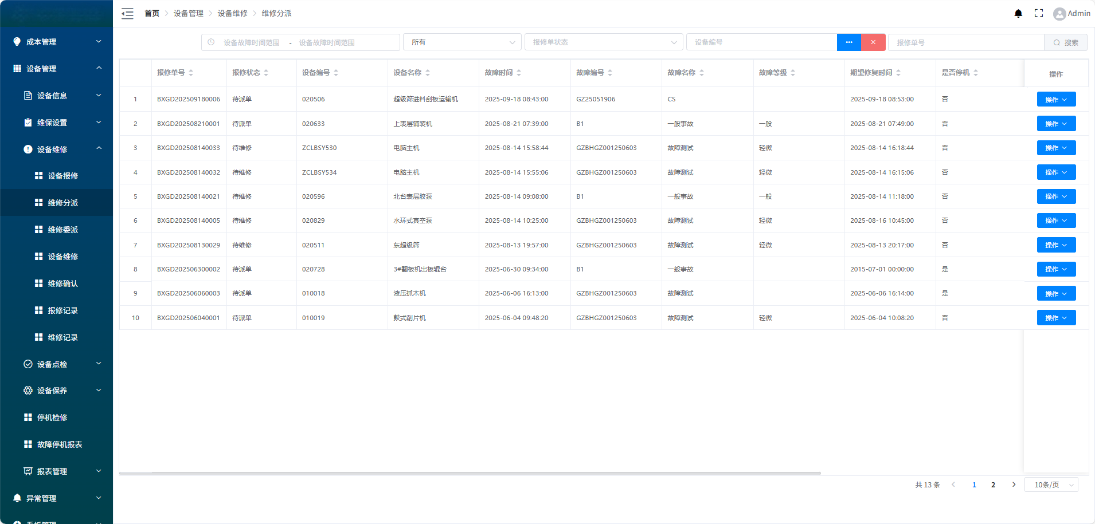Open the 报修单状态 dropdown
The width and height of the screenshot is (1095, 524).
603,42
